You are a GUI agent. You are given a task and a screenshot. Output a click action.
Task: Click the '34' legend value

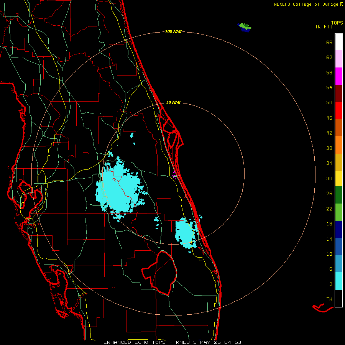[x=329, y=163]
